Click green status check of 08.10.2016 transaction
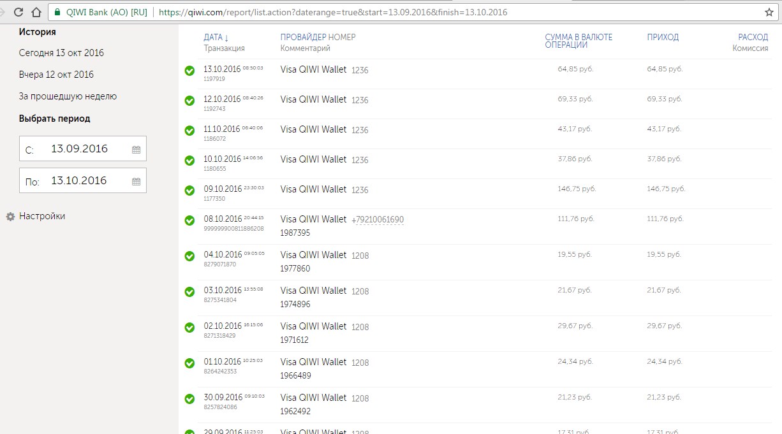 pyautogui.click(x=189, y=221)
